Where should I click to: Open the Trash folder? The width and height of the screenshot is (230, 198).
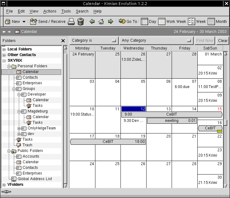click(27, 145)
